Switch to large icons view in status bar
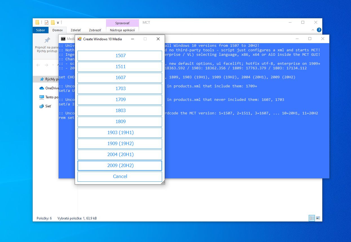 [x=318, y=218]
